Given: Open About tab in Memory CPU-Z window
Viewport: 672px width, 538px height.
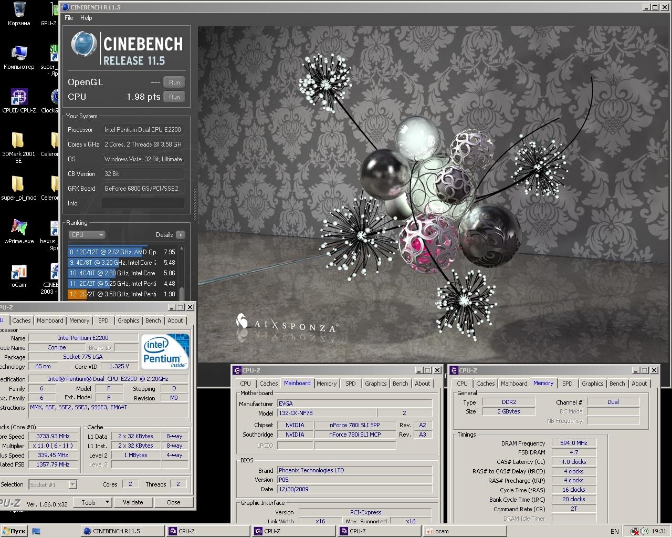Looking at the screenshot, I should [639, 384].
